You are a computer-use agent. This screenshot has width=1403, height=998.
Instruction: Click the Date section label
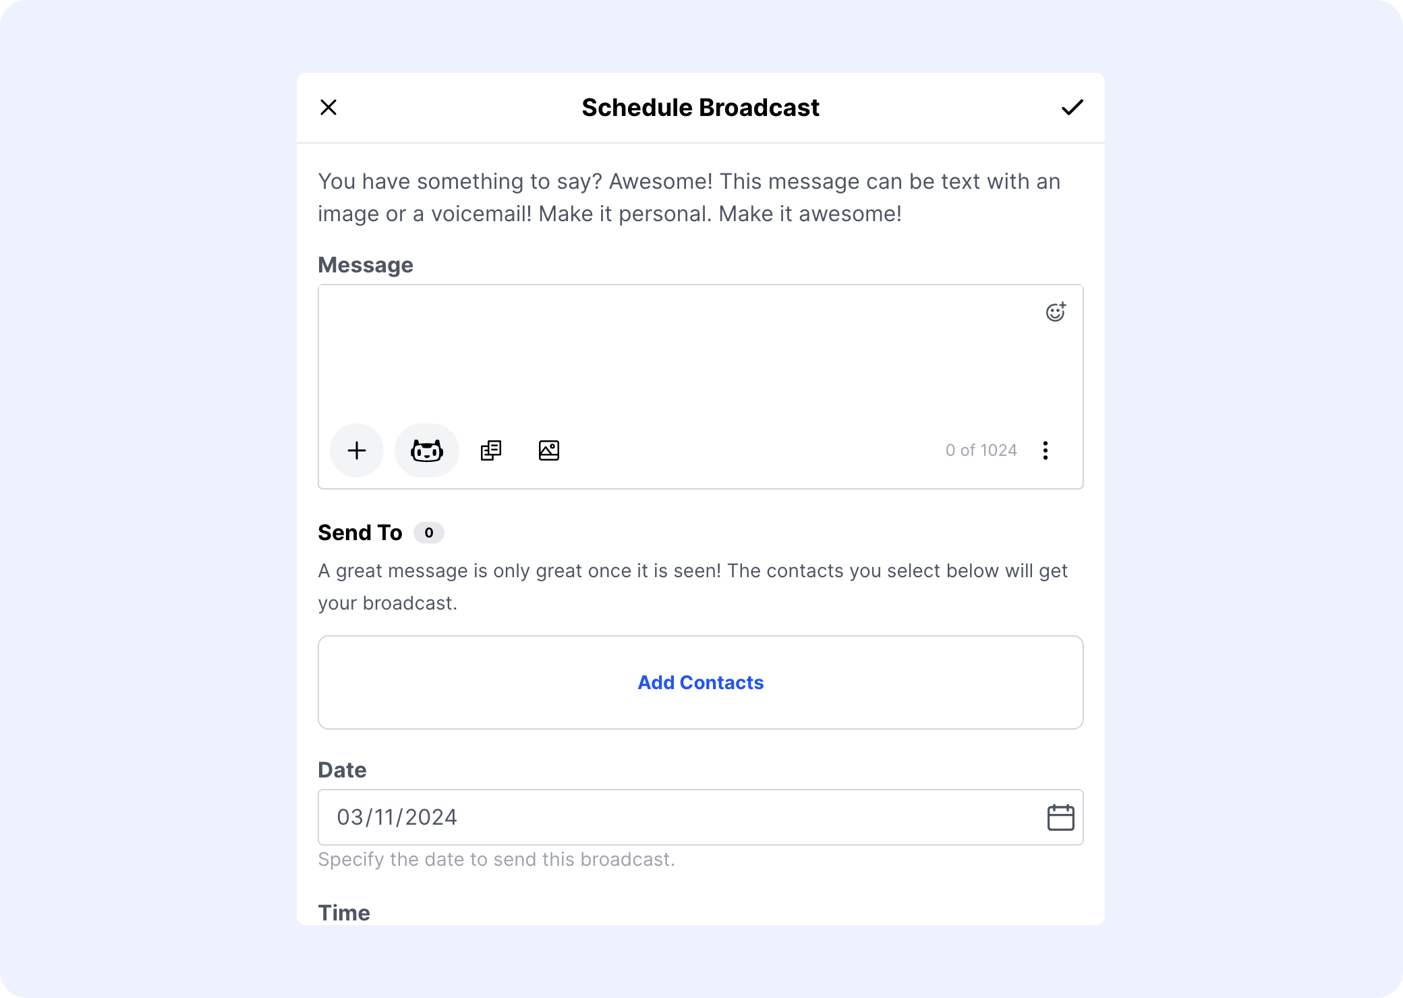point(342,769)
